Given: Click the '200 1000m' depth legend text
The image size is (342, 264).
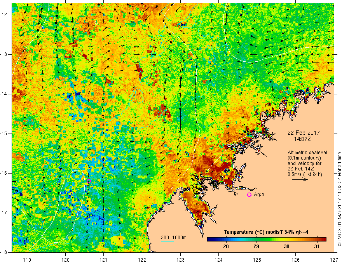Looking at the screenshot, I should 174,238.
